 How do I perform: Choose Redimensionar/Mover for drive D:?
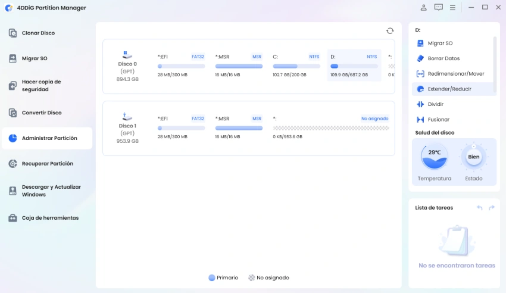tap(454, 74)
